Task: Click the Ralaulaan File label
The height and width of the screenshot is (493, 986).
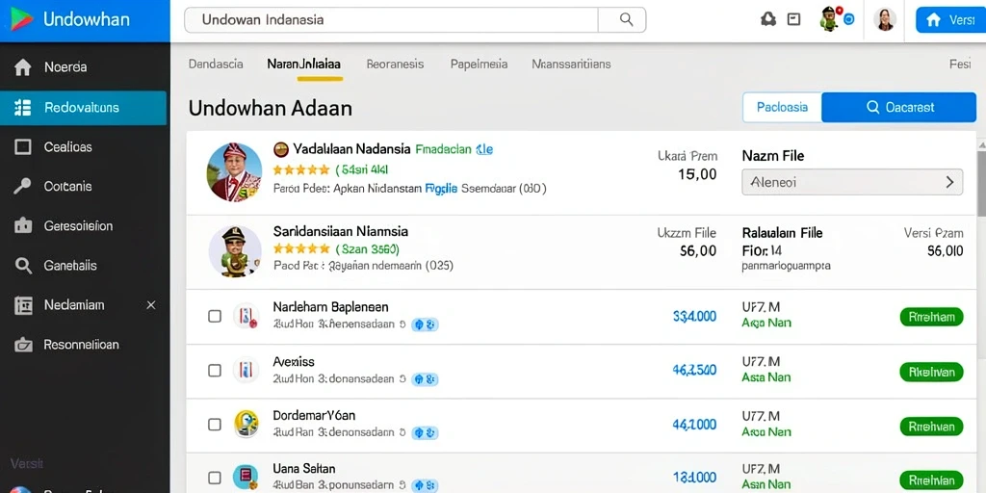Action: [782, 233]
